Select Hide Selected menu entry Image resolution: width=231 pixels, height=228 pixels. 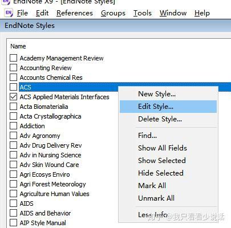click(x=168, y=173)
